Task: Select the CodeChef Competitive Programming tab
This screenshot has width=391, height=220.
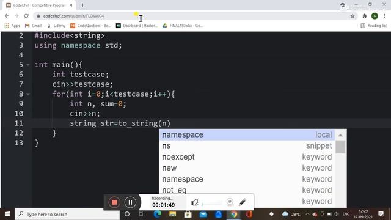Action: pos(39,5)
